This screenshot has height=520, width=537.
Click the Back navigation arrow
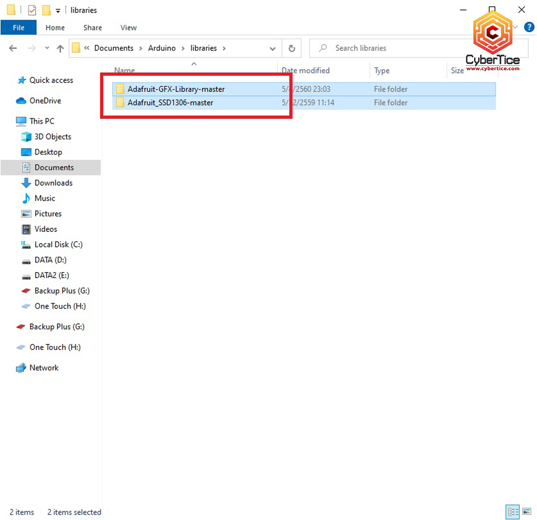(13, 48)
